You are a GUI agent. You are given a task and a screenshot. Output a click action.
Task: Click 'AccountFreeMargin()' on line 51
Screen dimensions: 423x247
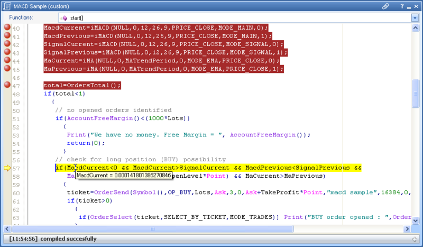pos(103,118)
